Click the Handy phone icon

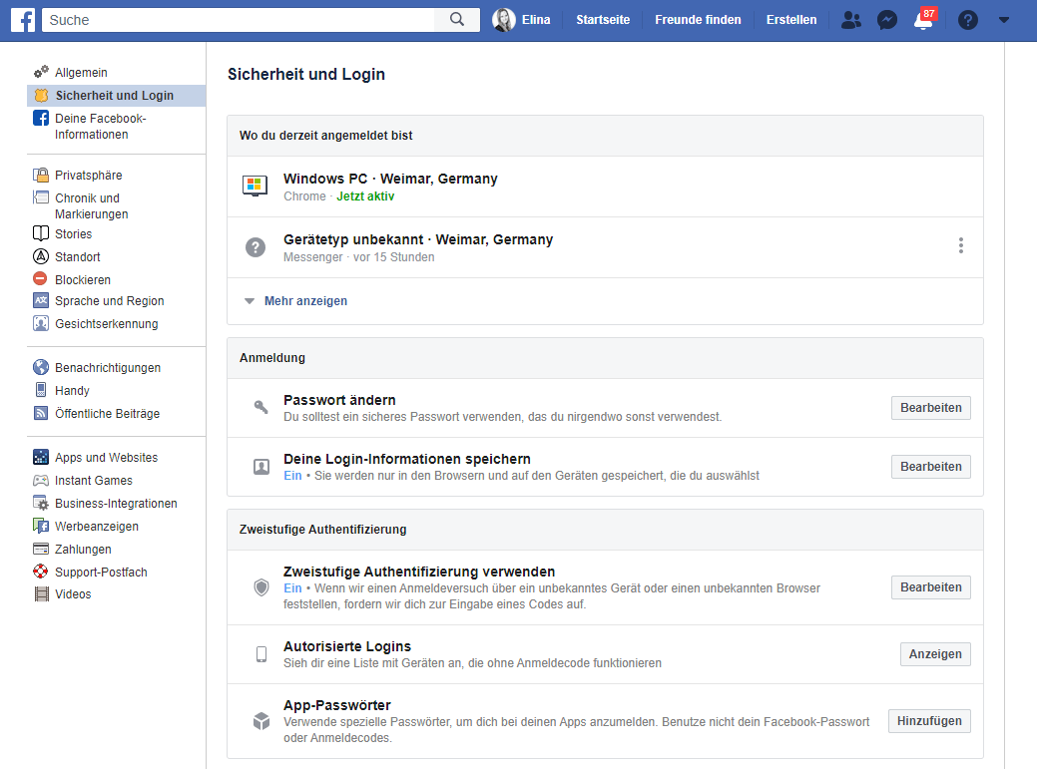pyautogui.click(x=41, y=390)
